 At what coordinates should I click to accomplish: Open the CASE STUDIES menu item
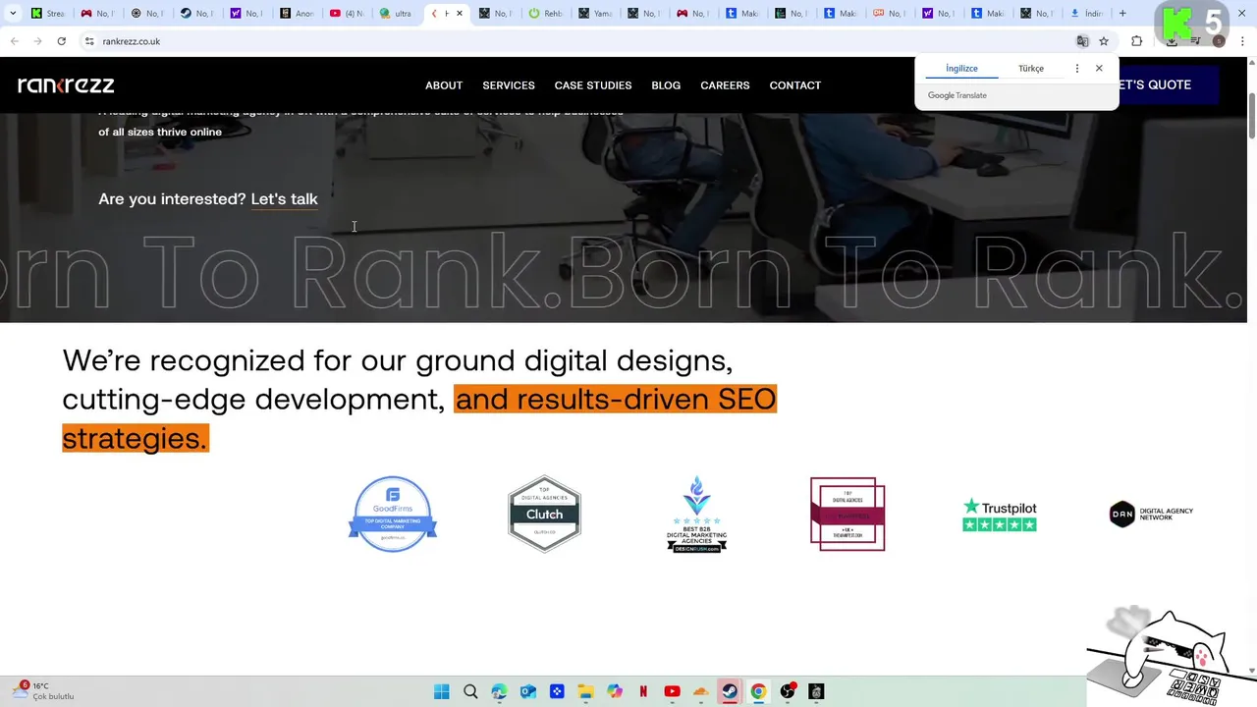[593, 85]
